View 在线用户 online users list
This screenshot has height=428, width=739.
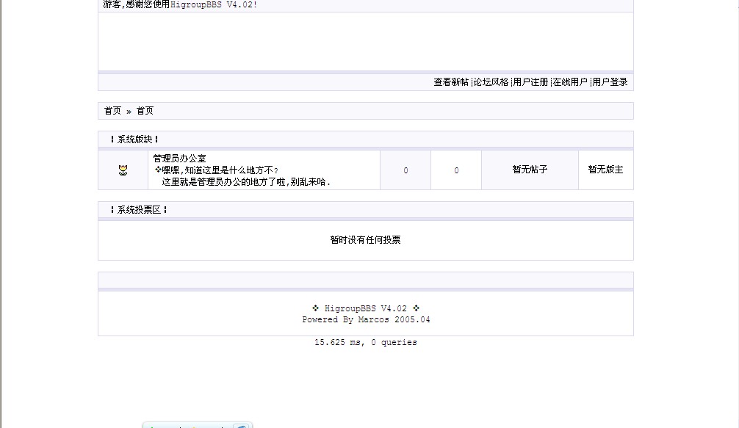click(x=570, y=82)
